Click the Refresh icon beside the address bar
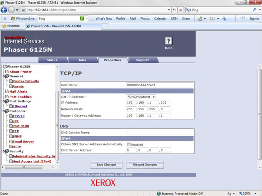The width and height of the screenshot is (262, 196). coord(175,10)
